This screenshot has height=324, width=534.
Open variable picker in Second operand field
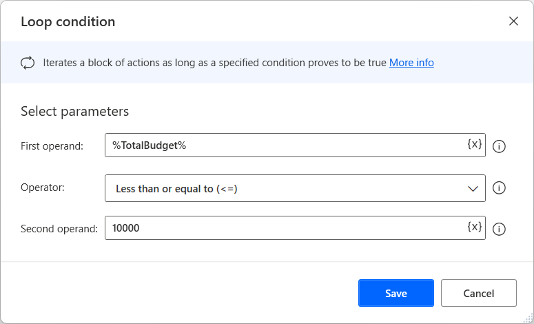pos(474,227)
